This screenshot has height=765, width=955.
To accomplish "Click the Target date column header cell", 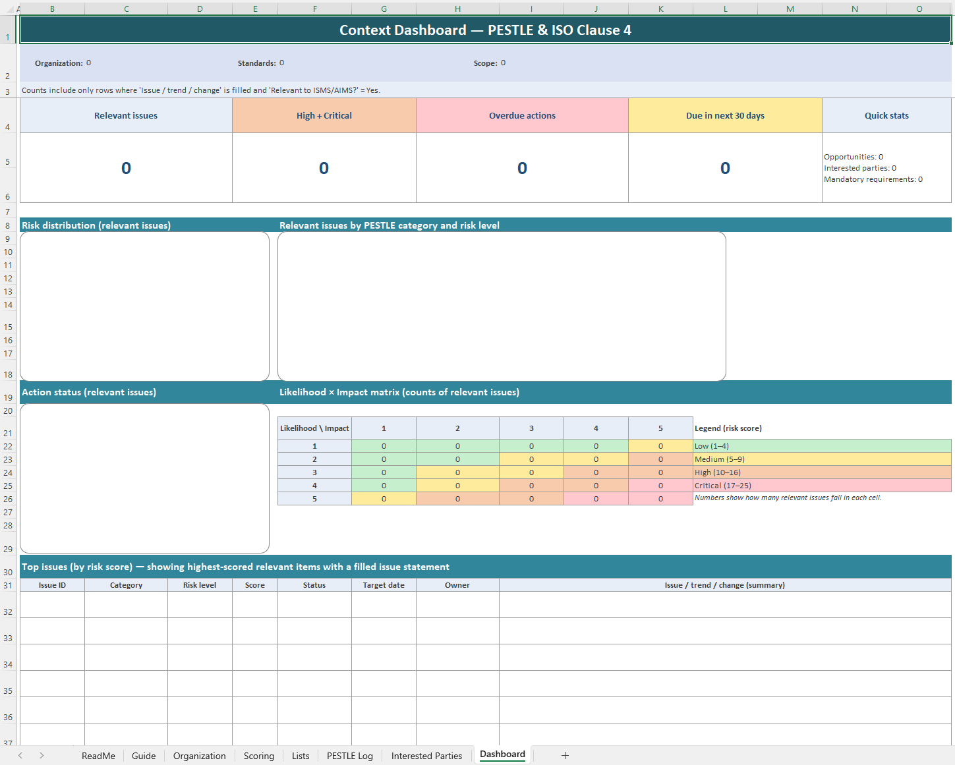I will pyautogui.click(x=384, y=585).
